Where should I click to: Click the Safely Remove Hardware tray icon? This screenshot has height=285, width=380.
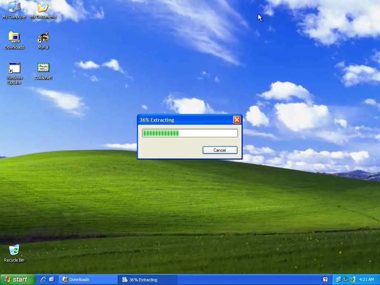345,279
